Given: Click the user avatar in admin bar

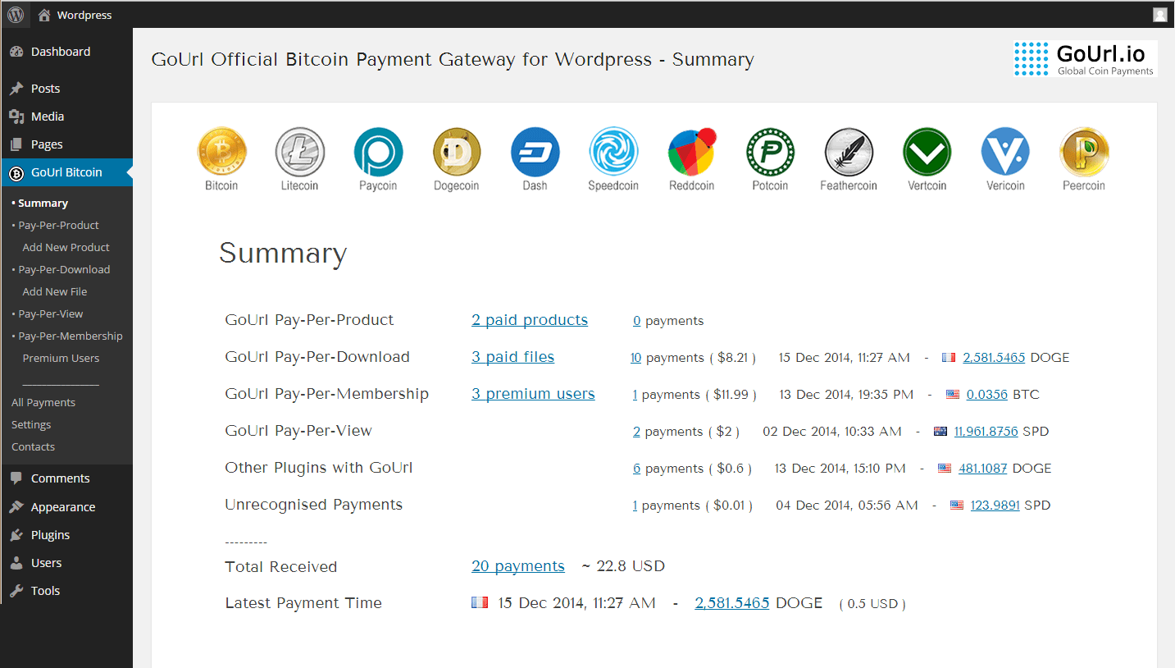Looking at the screenshot, I should pos(1159,15).
